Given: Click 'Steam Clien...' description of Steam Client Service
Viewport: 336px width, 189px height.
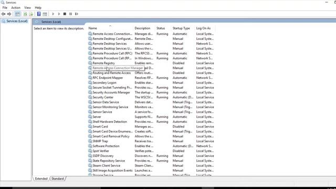Looking at the screenshot, I should (x=144, y=165).
